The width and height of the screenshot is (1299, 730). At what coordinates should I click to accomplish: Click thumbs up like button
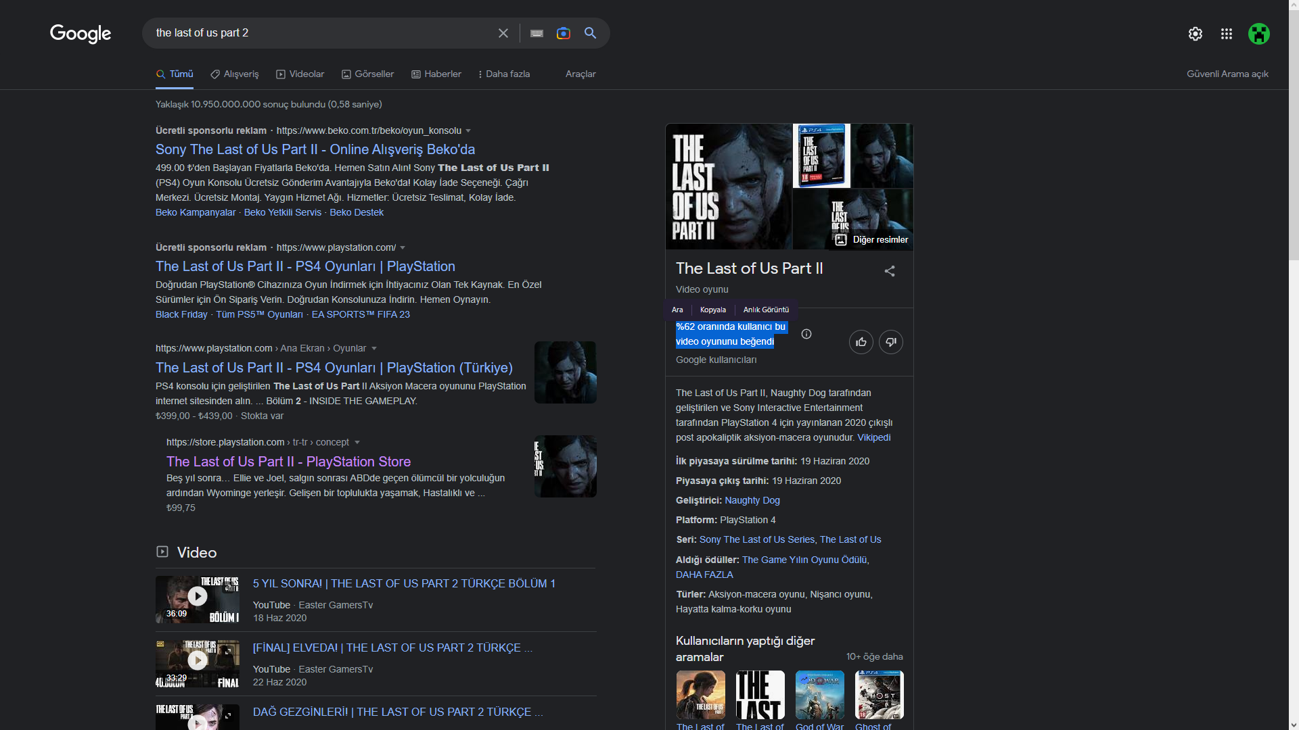point(861,342)
